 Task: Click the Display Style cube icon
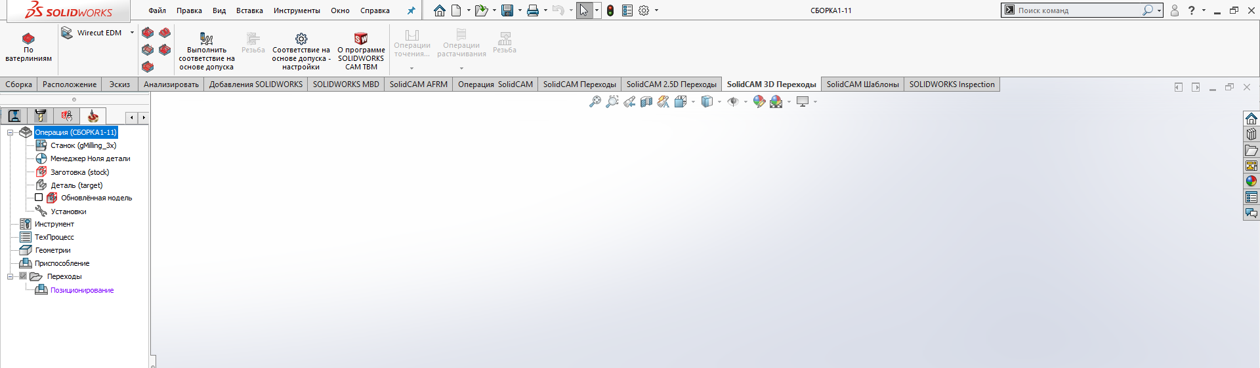click(707, 101)
